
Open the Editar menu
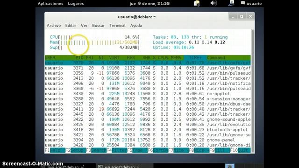(x=71, y=26)
